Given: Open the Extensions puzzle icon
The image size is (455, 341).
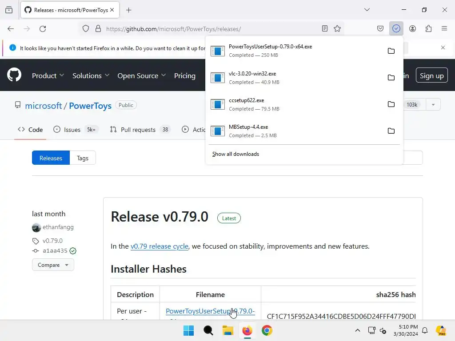Looking at the screenshot, I should tap(428, 28).
